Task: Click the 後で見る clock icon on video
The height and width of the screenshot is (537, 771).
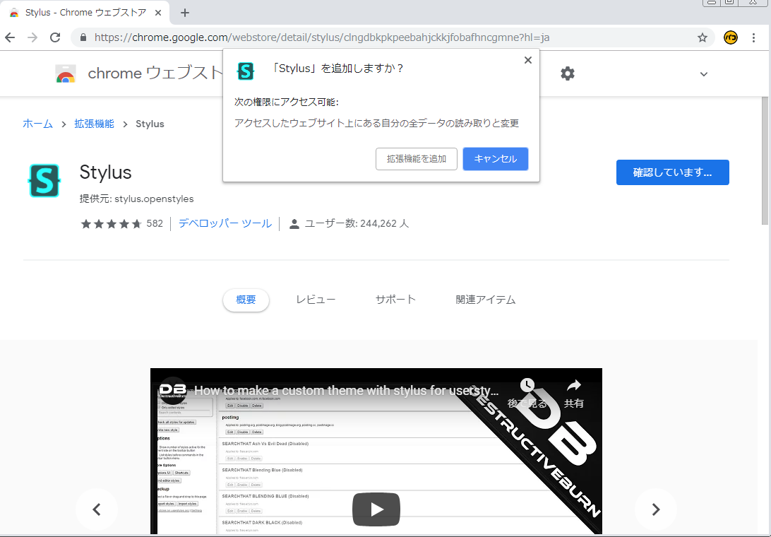Action: [x=527, y=385]
